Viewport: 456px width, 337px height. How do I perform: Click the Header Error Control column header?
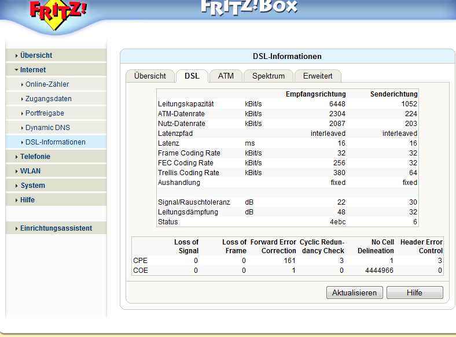(422, 246)
